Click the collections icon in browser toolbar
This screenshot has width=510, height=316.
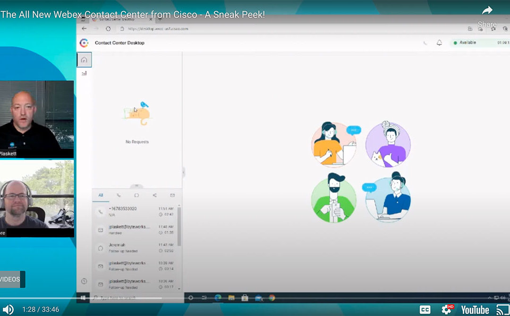point(505,29)
